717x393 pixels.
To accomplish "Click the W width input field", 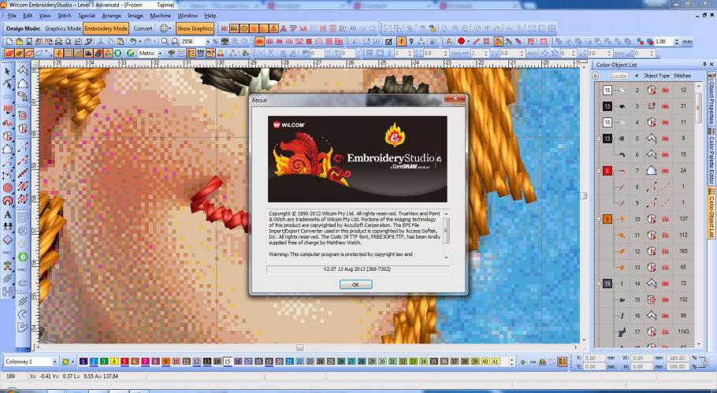I will pyautogui.click(x=642, y=358).
